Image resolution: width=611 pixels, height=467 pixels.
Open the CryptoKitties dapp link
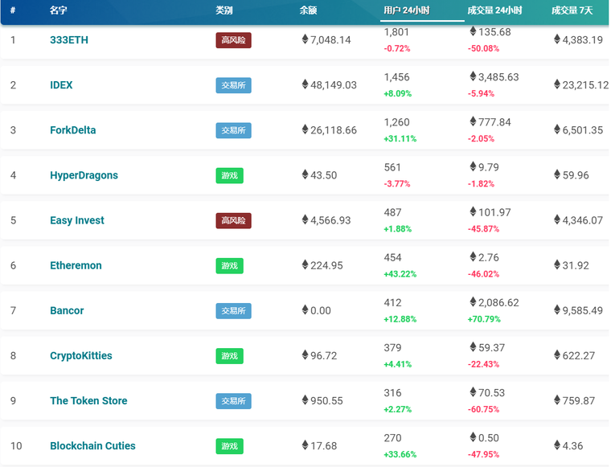point(81,355)
